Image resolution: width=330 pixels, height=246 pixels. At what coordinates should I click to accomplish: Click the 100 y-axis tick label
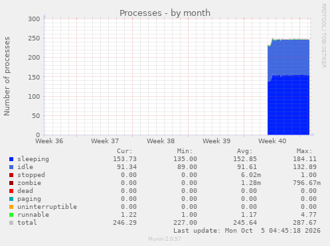[x=34, y=97]
